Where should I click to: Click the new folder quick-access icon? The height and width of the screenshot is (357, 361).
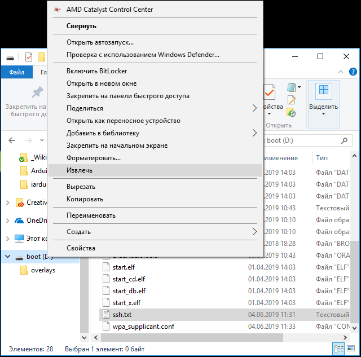(x=41, y=57)
